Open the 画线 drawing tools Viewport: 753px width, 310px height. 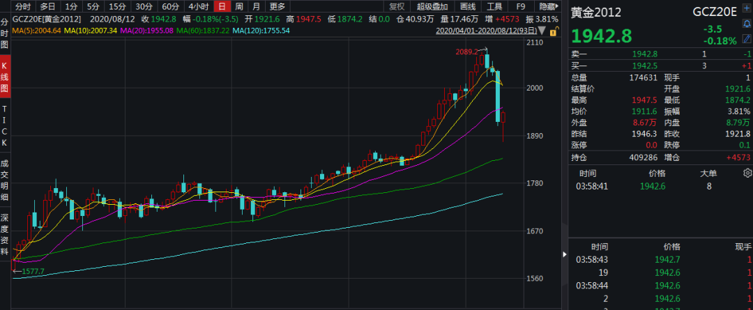pos(468,6)
